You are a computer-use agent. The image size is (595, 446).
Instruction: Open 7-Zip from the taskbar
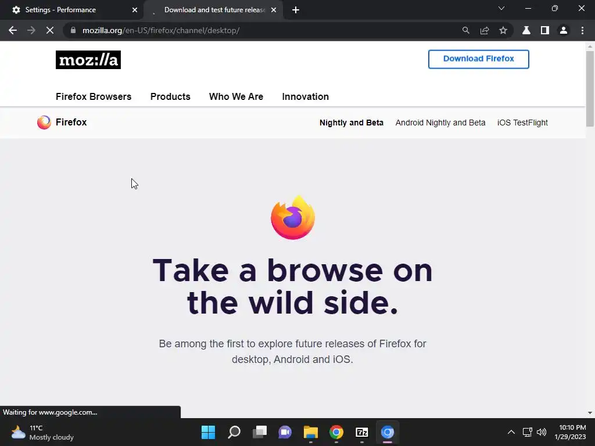(362, 432)
